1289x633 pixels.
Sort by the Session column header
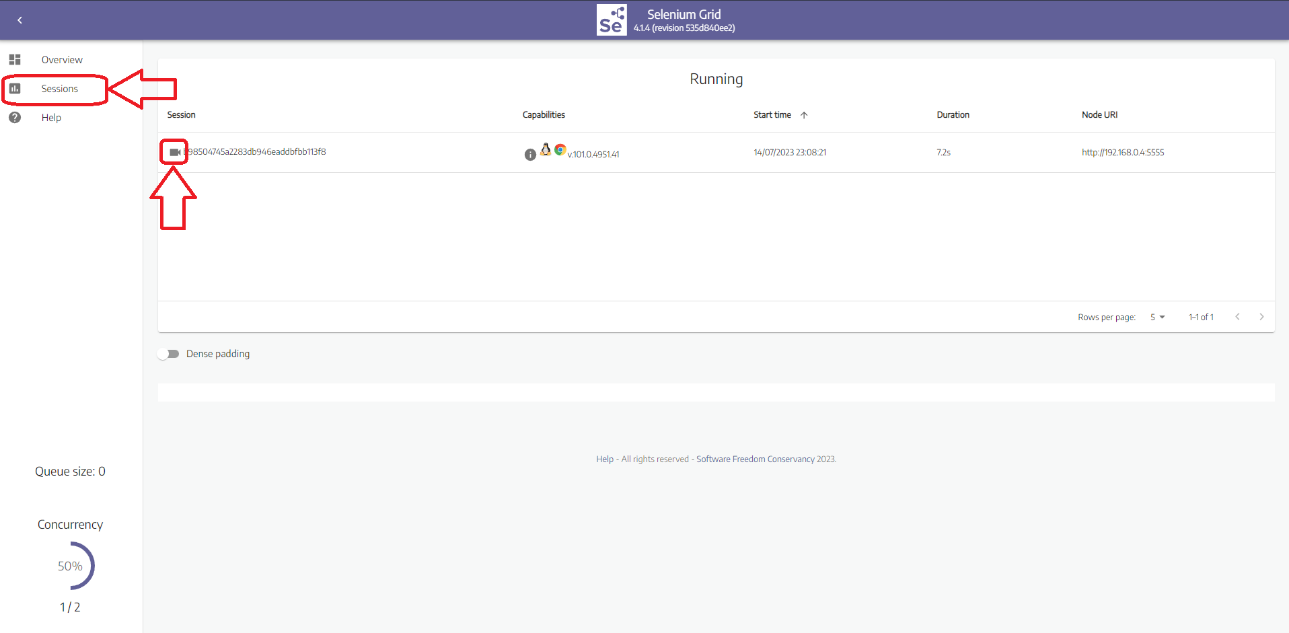tap(182, 115)
